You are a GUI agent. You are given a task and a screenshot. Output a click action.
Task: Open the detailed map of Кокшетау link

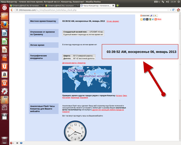click(x=74, y=63)
